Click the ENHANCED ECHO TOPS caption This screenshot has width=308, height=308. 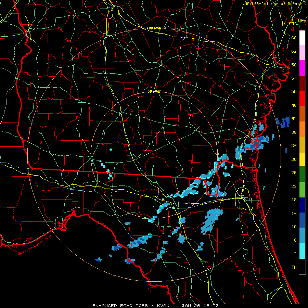point(120,306)
